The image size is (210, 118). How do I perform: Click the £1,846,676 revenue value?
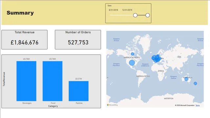tap(25, 43)
